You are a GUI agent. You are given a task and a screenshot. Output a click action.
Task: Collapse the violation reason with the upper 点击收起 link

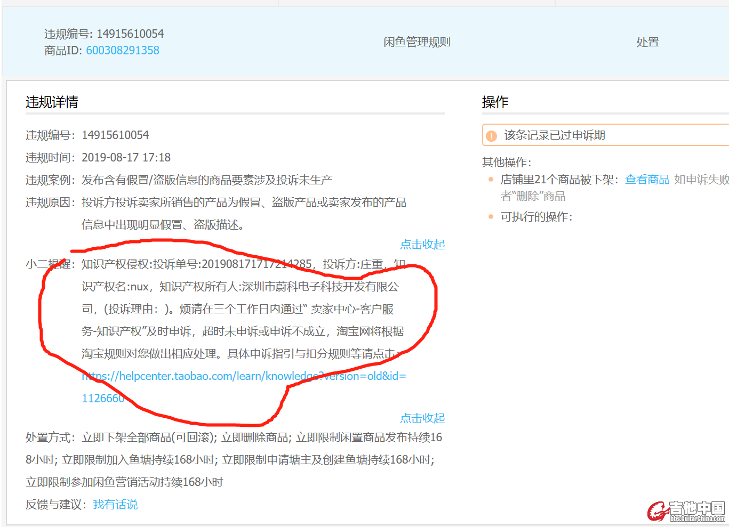point(422,245)
